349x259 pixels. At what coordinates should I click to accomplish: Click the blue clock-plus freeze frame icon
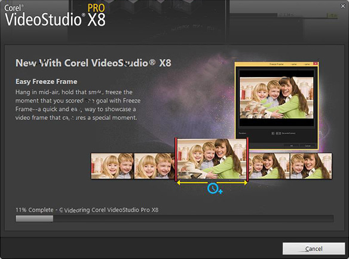pyautogui.click(x=215, y=189)
